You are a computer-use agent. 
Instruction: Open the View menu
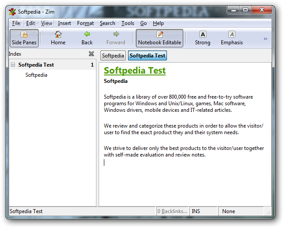coord(46,23)
